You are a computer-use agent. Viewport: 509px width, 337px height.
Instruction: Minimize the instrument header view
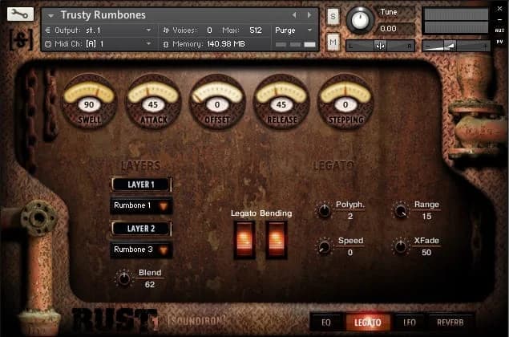pos(500,20)
